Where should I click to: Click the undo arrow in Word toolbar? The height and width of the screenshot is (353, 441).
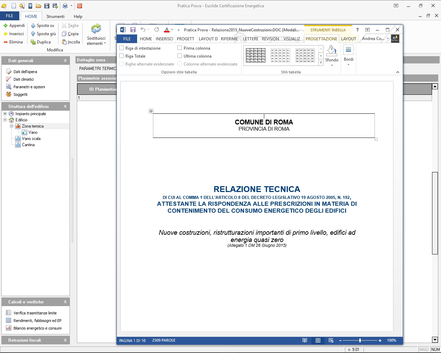pos(143,30)
